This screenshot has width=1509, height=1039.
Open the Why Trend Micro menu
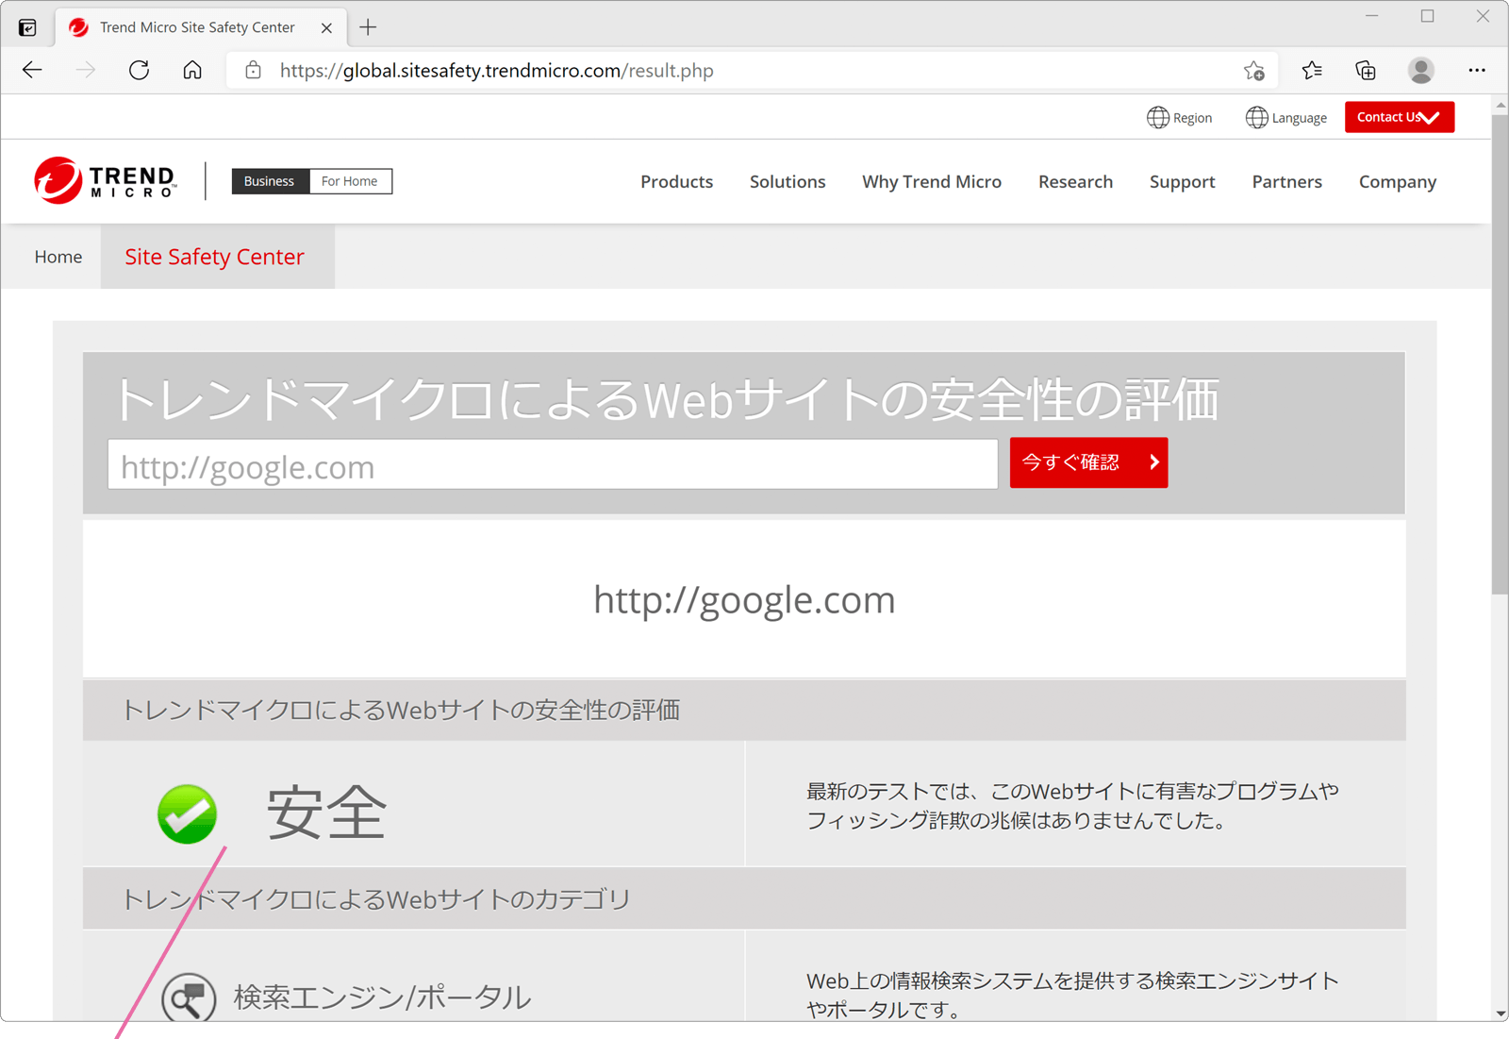pos(932,182)
